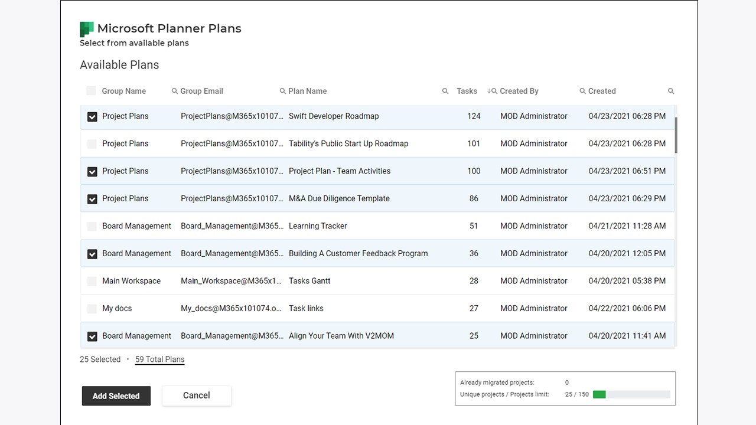Click My_docs@M365x101074.o... group email cell
This screenshot has height=425, width=756.
232,308
